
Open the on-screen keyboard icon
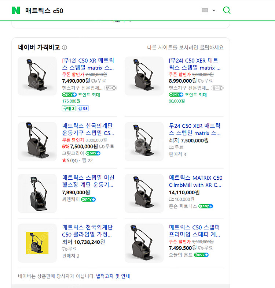(205, 10)
